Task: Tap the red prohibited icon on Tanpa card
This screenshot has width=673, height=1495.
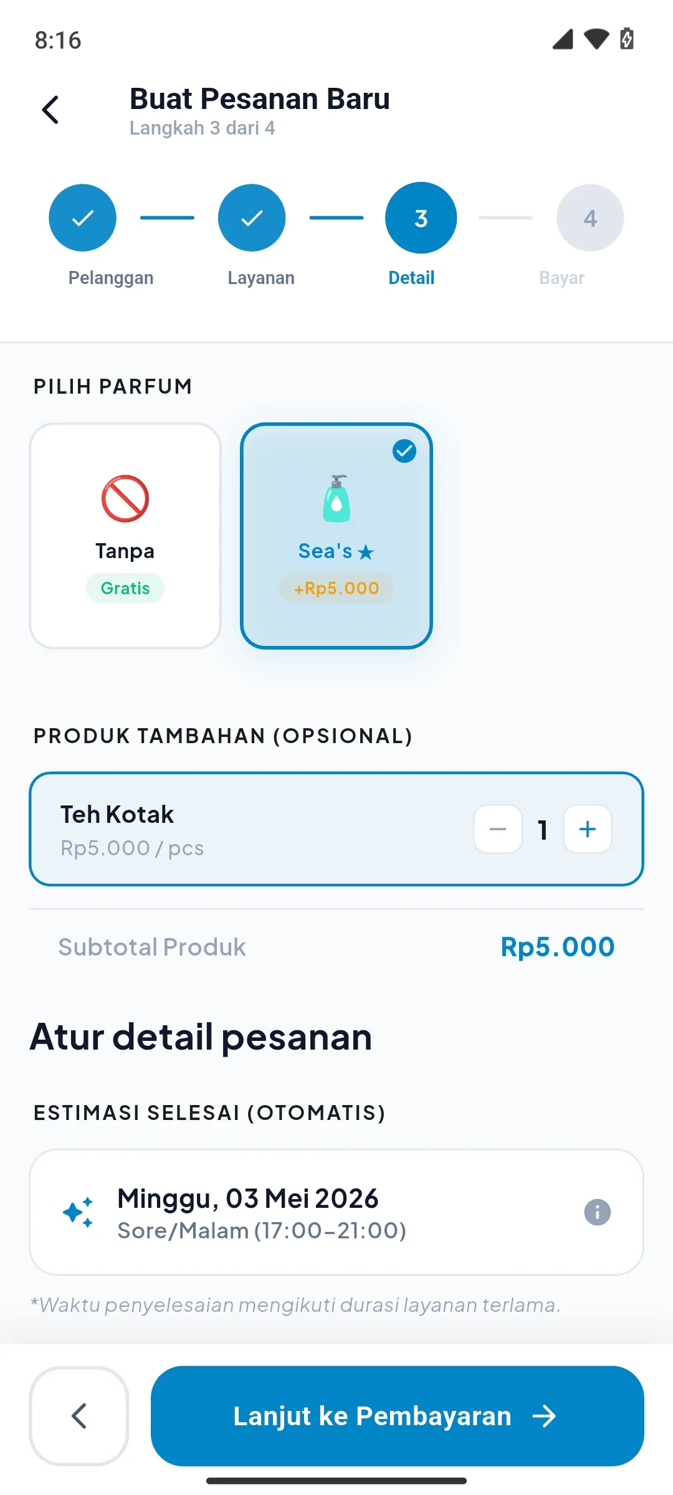Action: (x=125, y=498)
